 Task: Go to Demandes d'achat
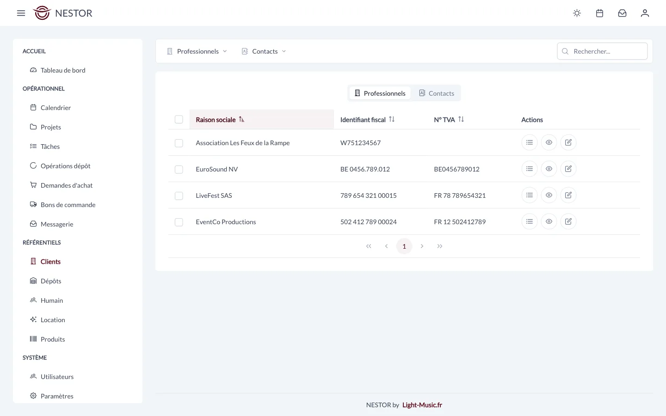click(x=78, y=185)
